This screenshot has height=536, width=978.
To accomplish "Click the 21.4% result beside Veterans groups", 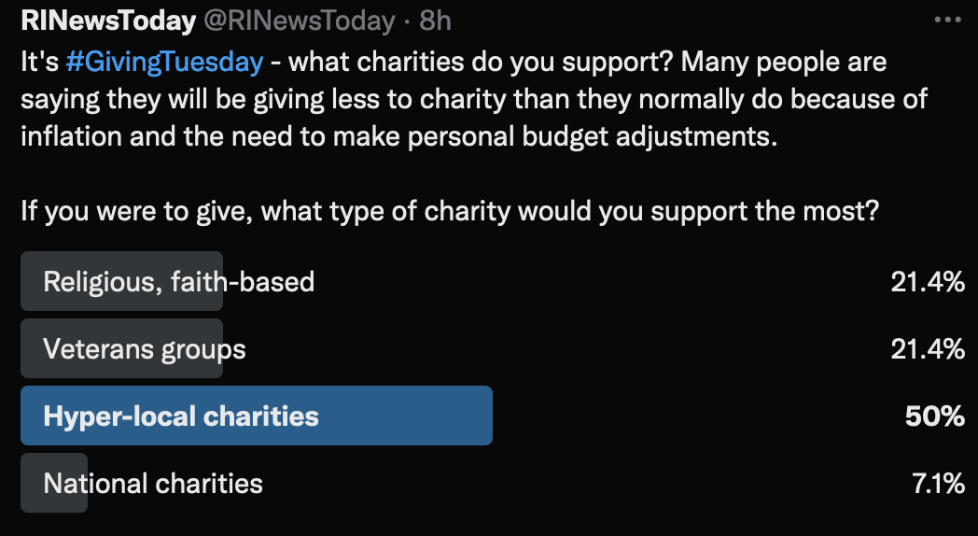I will click(x=927, y=349).
